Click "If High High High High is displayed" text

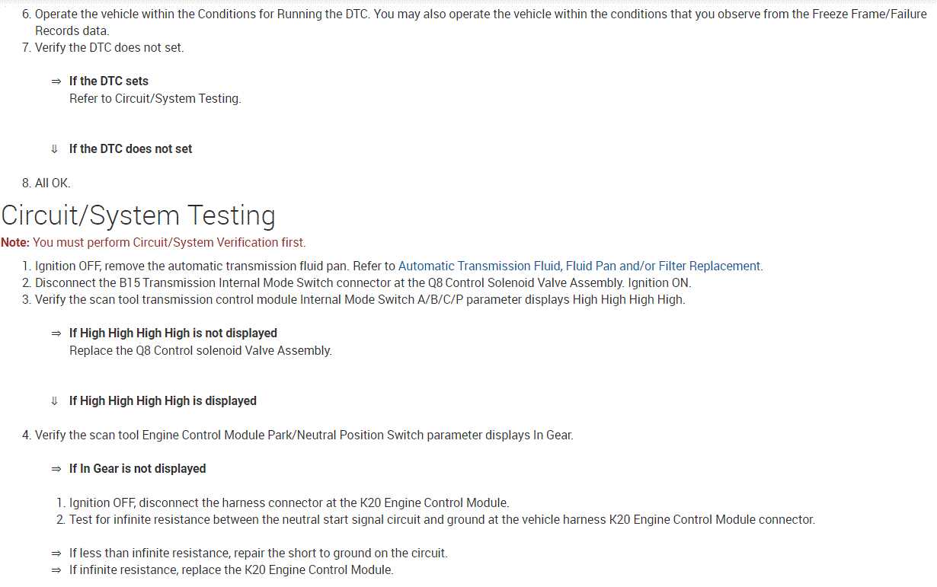coord(162,401)
